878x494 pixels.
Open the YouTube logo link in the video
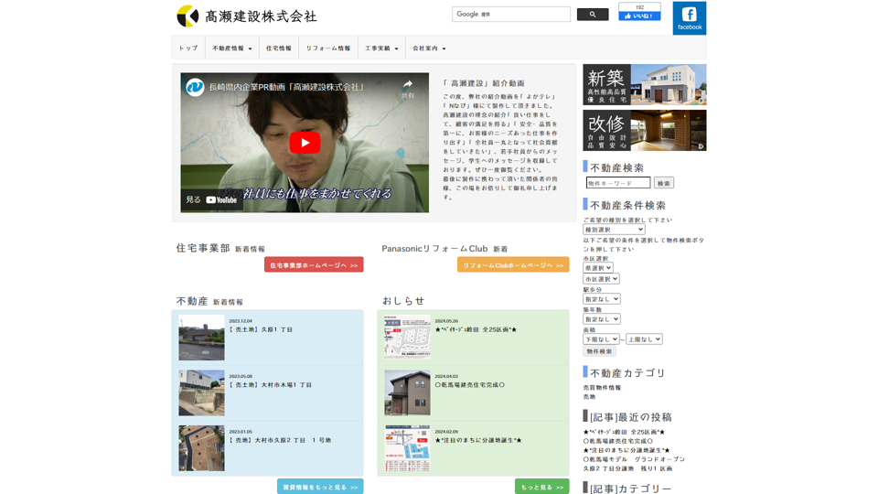tap(221, 199)
